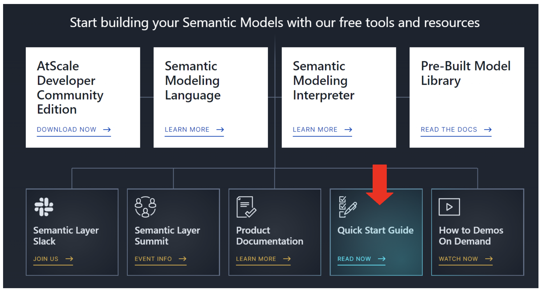
Task: Click the video play icon for demos
Action: point(449,207)
